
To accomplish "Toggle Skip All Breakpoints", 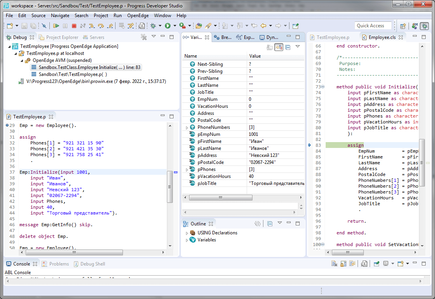I will point(44,26).
